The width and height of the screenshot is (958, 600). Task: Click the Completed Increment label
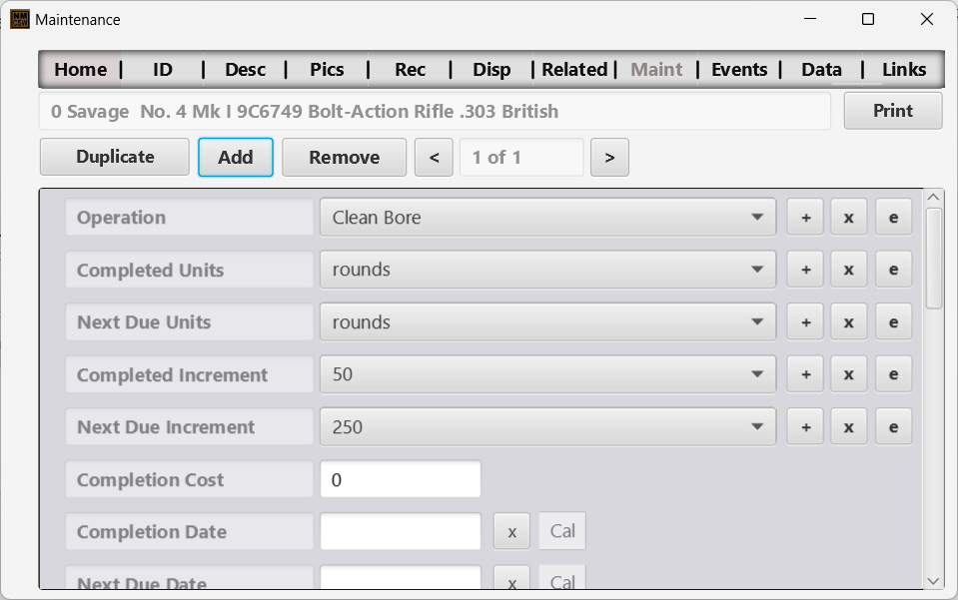(x=190, y=374)
